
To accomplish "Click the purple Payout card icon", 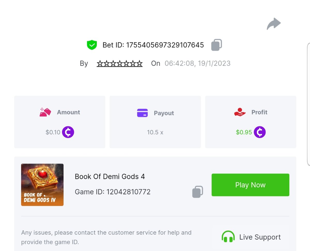I will [142, 113].
